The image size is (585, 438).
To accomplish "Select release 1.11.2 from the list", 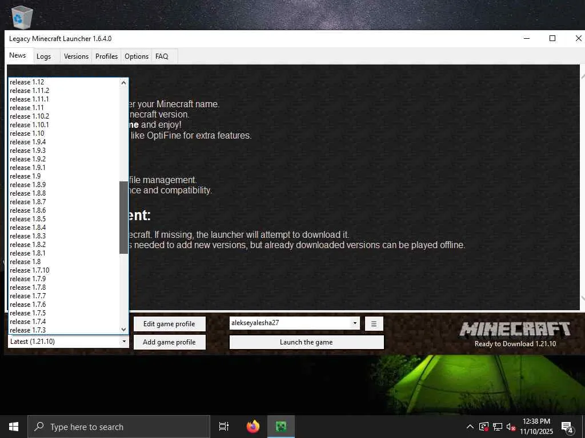I will pyautogui.click(x=64, y=91).
